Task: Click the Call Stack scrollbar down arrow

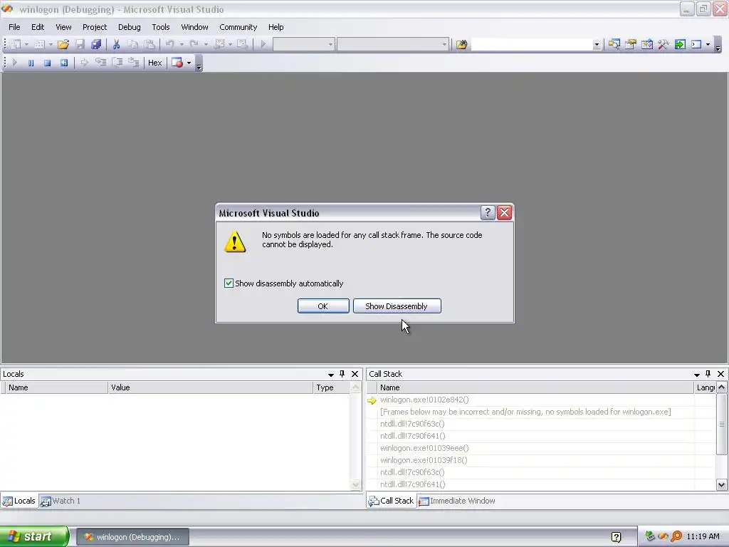Action: (721, 484)
